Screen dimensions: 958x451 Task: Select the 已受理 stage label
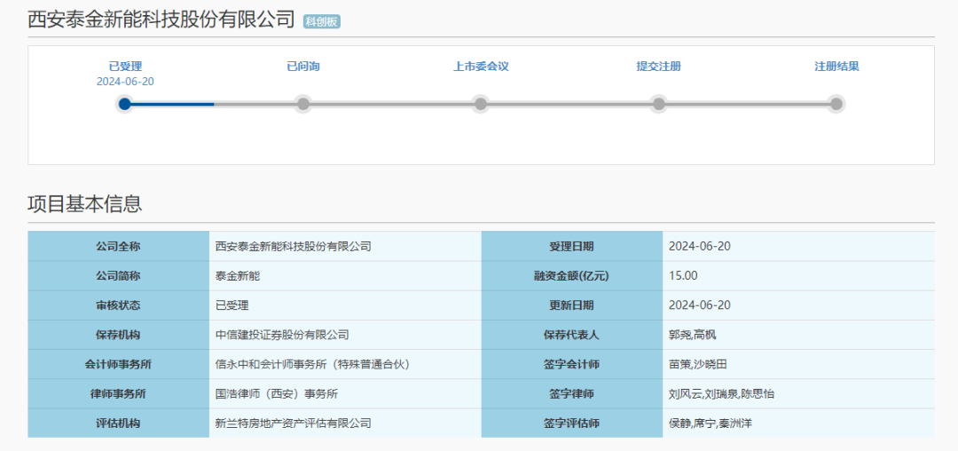[x=125, y=67]
